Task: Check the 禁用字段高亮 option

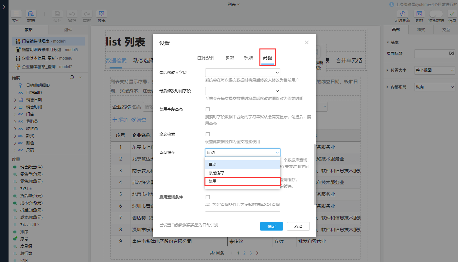Action: (207, 109)
